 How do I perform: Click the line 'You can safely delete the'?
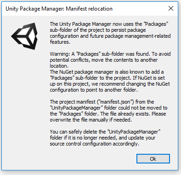pyautogui.click(x=105, y=132)
